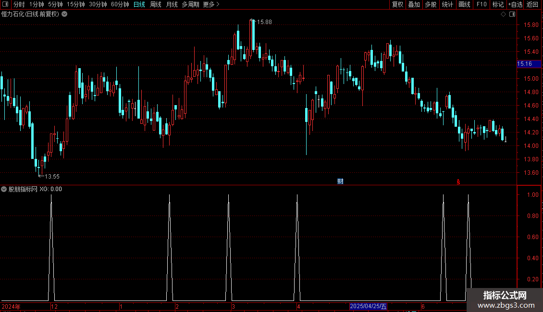Click the XG: 0.00 indicator value
The width and height of the screenshot is (543, 312).
(50, 189)
